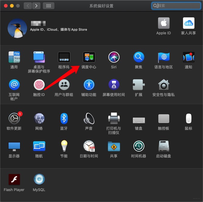Open 共享 (Sharing) preferences
This screenshot has height=202, width=203.
pos(114,146)
